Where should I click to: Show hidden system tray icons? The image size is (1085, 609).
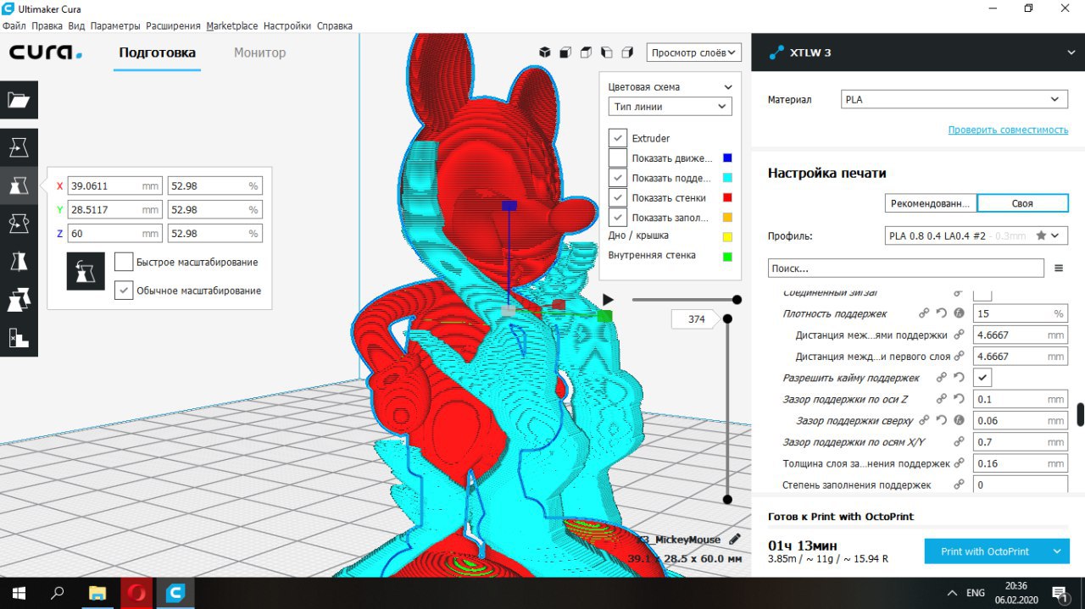(x=952, y=593)
